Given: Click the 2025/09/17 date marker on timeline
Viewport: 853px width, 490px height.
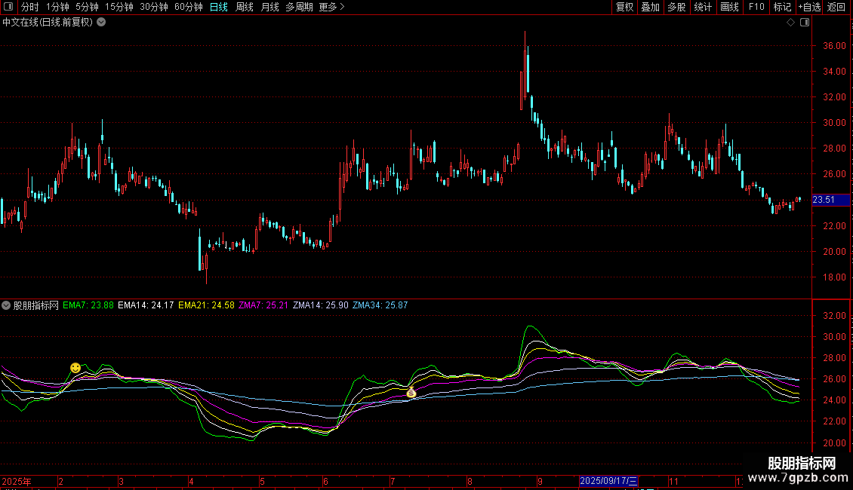Looking at the screenshot, I should coord(608,481).
